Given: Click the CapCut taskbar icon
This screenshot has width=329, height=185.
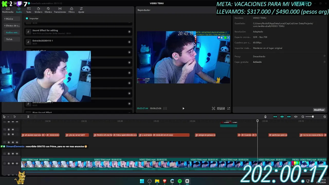Looking at the screenshot, I should click(187, 181).
